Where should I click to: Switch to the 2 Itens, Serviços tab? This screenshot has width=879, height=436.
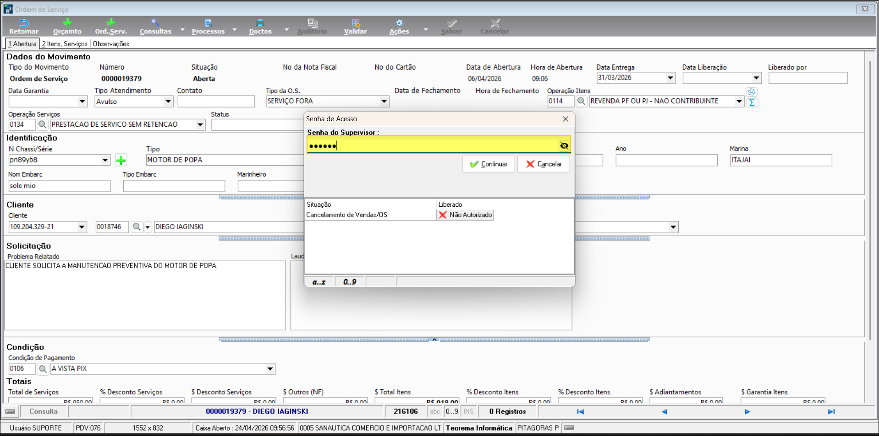pyautogui.click(x=65, y=44)
